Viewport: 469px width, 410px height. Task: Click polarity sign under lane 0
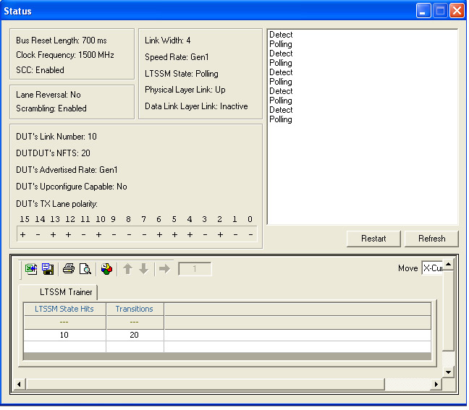[250, 236]
